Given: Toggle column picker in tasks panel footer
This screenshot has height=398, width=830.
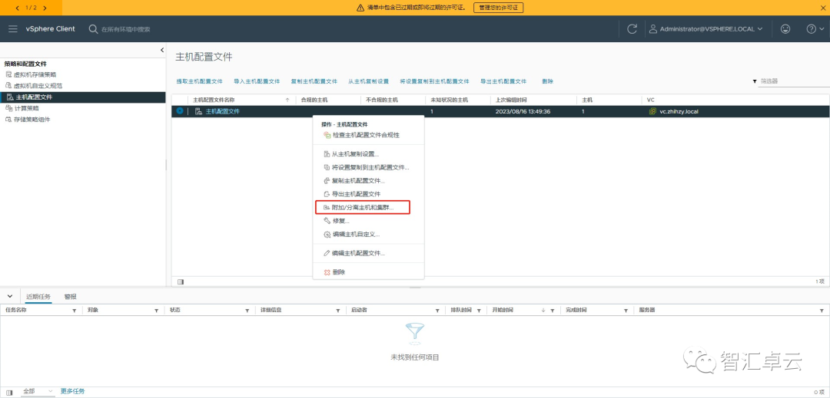Looking at the screenshot, I should (x=9, y=392).
